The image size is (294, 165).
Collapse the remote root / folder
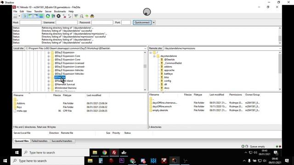pos(151,53)
